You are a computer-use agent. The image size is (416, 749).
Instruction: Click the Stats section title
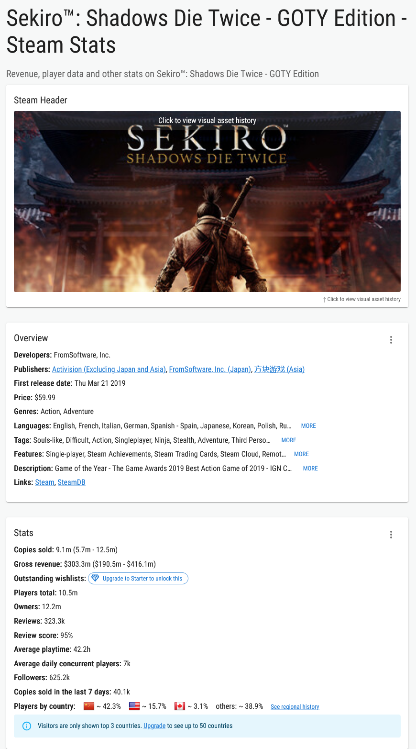[x=23, y=533]
